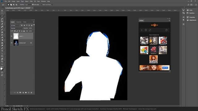The height and width of the screenshot is (111, 198).
Task: Open the FX Box panel flyout menu
Action: (x=169, y=21)
